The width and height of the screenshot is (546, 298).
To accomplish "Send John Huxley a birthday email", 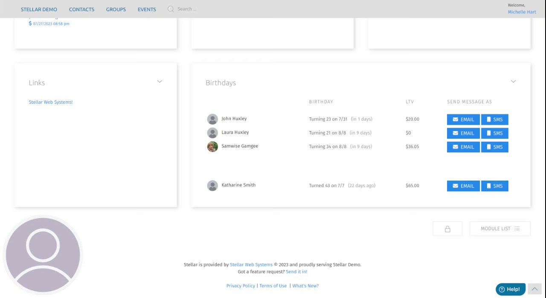I will (x=463, y=120).
